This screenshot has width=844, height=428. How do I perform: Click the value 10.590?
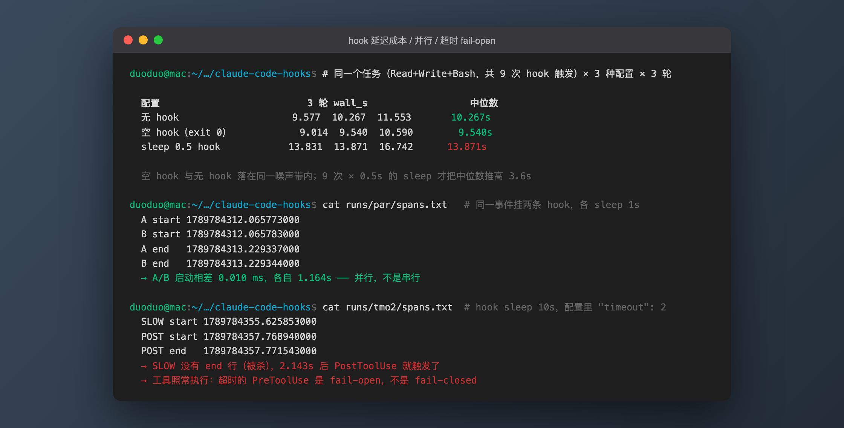(x=396, y=132)
